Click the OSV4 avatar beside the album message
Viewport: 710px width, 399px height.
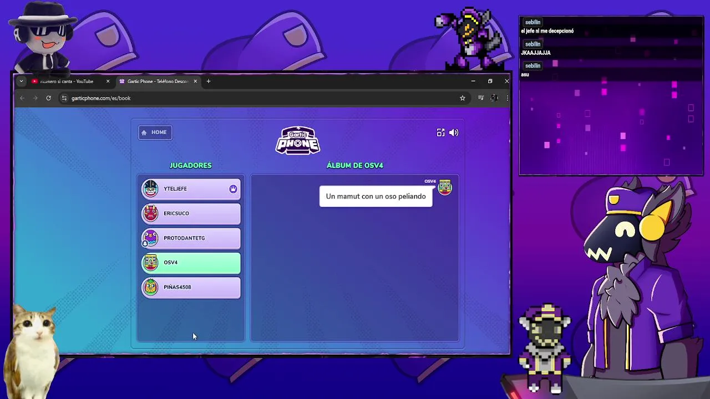[445, 188]
